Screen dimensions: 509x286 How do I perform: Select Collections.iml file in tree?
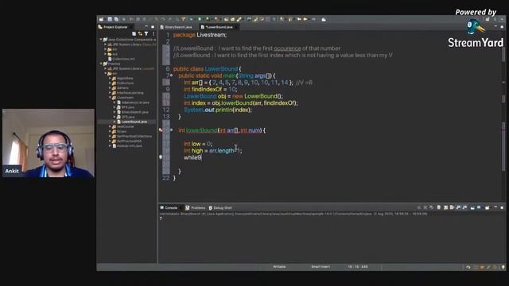(124, 59)
